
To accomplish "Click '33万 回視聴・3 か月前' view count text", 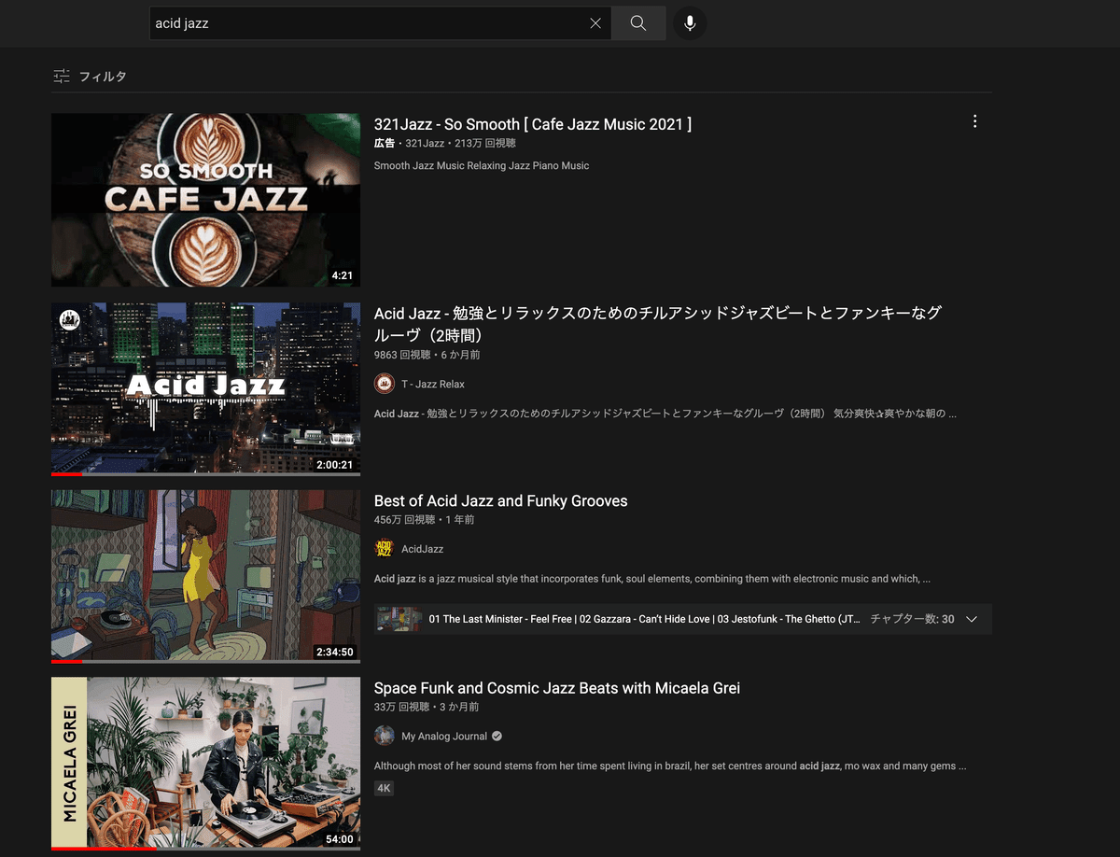I will point(427,707).
